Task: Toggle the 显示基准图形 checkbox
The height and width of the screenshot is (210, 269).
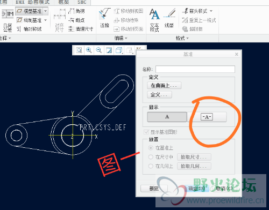Action: 146,132
